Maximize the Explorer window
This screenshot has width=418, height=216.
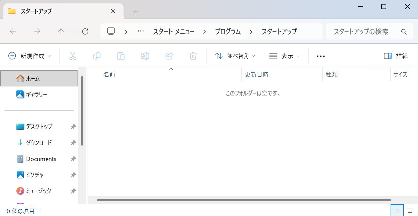(384, 7)
